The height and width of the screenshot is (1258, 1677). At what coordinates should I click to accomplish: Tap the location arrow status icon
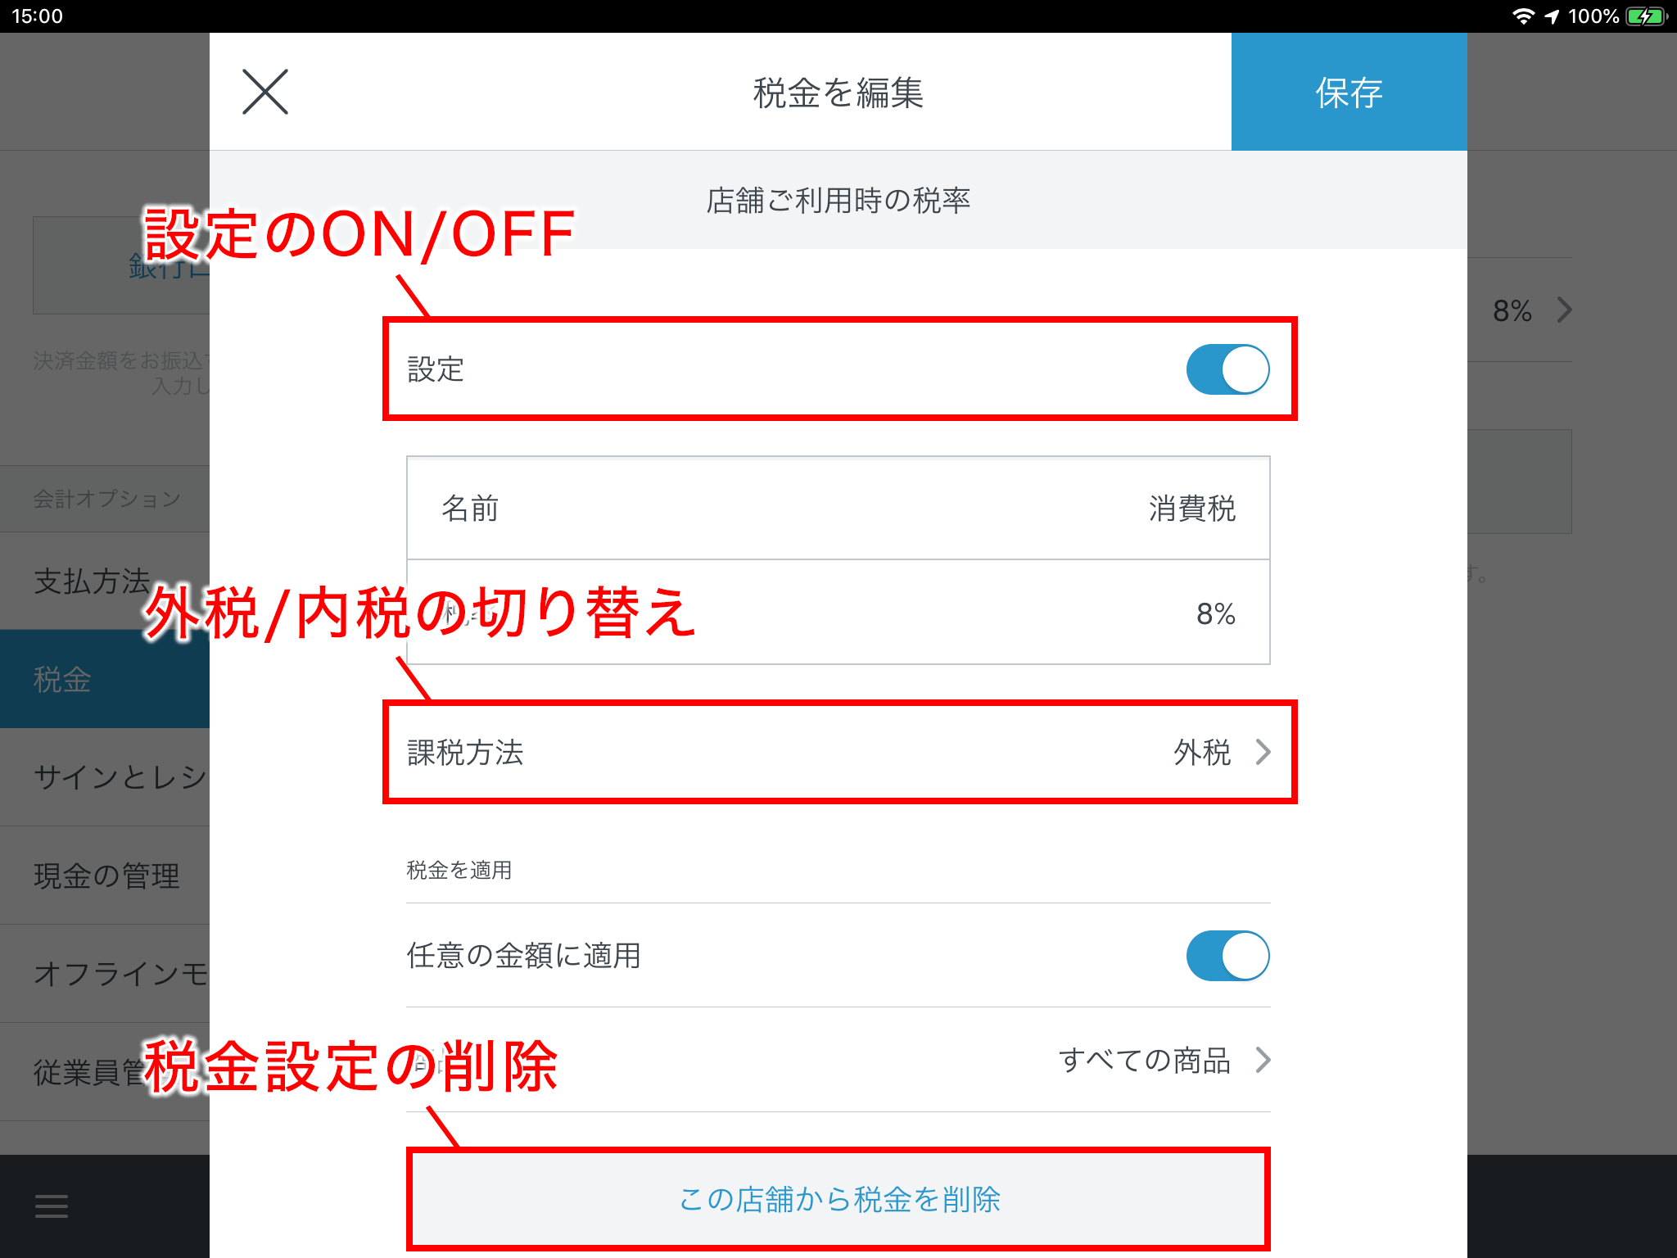tap(1553, 16)
